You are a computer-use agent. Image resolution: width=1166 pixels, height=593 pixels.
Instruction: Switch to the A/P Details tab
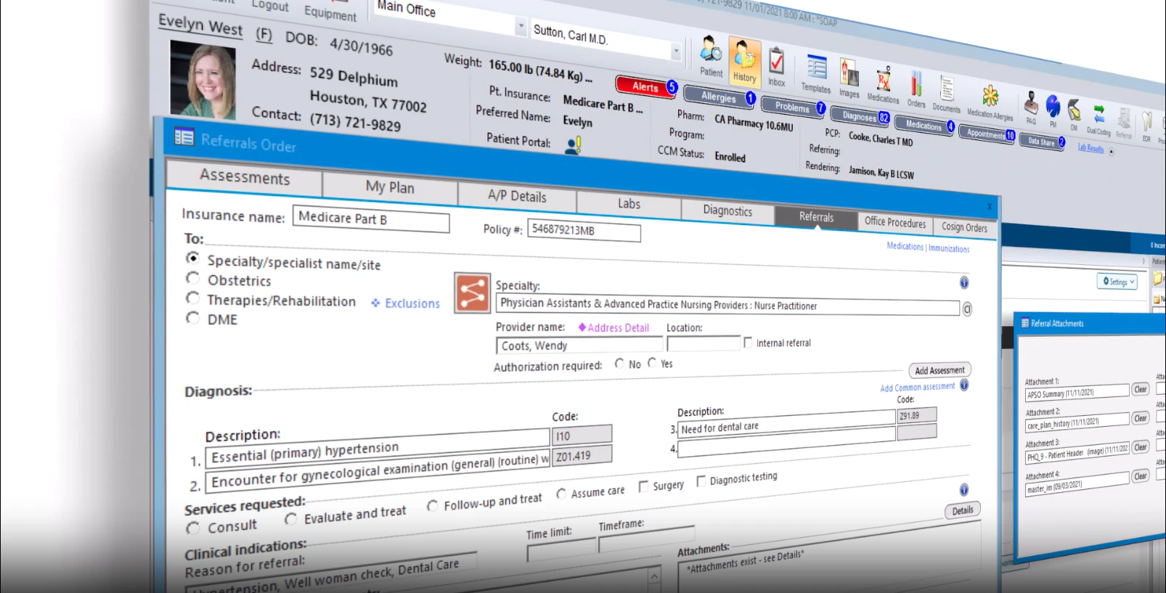pos(517,196)
